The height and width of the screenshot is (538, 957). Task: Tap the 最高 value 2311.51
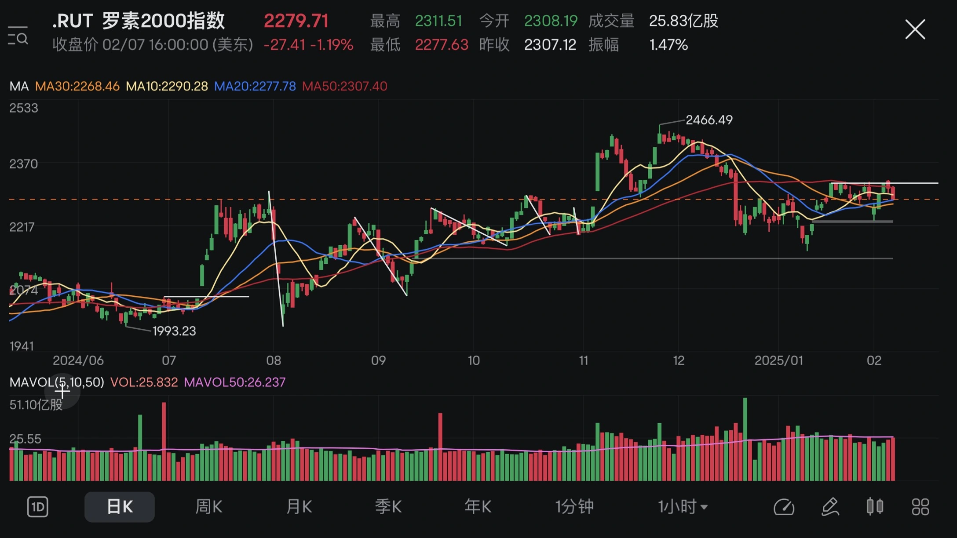pos(438,21)
